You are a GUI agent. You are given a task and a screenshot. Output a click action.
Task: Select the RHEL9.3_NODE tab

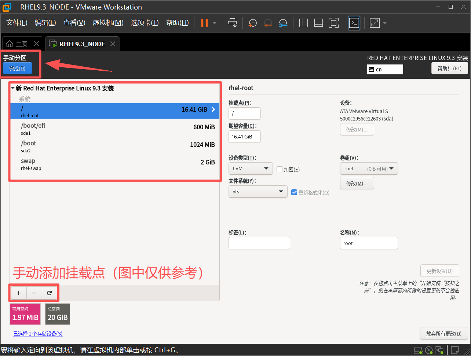82,44
